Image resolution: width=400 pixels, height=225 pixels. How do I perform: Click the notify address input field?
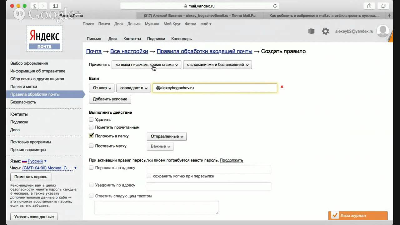[x=209, y=187]
